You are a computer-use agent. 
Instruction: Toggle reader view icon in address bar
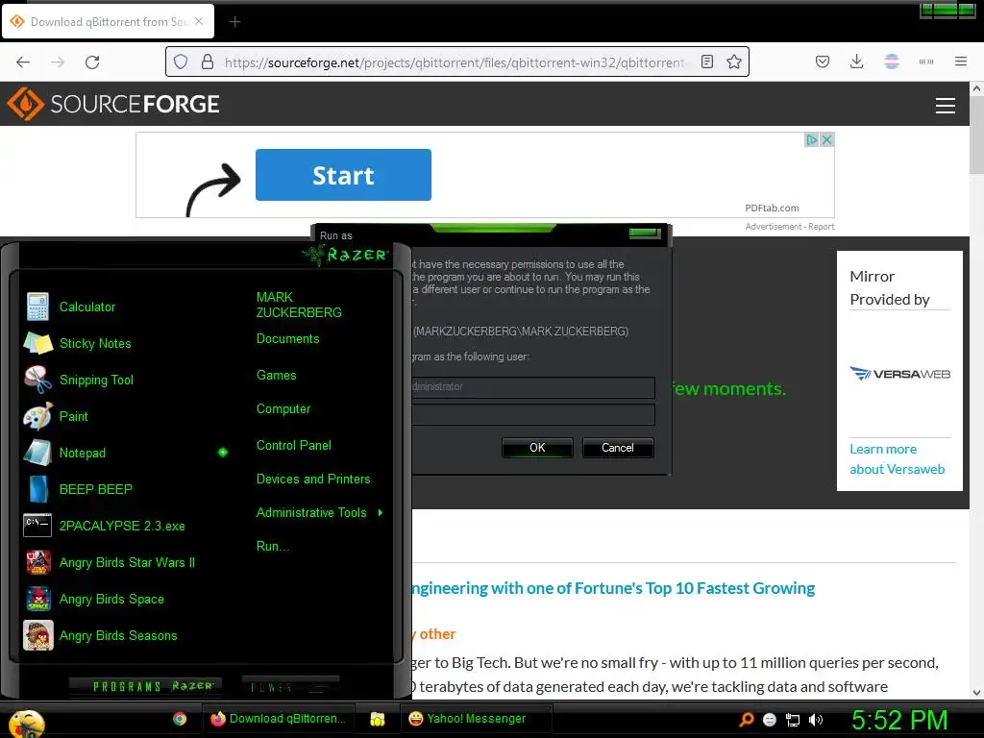[706, 61]
